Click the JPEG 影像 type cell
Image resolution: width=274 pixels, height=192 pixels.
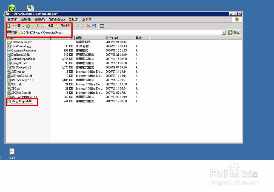pyautogui.click(x=82, y=46)
